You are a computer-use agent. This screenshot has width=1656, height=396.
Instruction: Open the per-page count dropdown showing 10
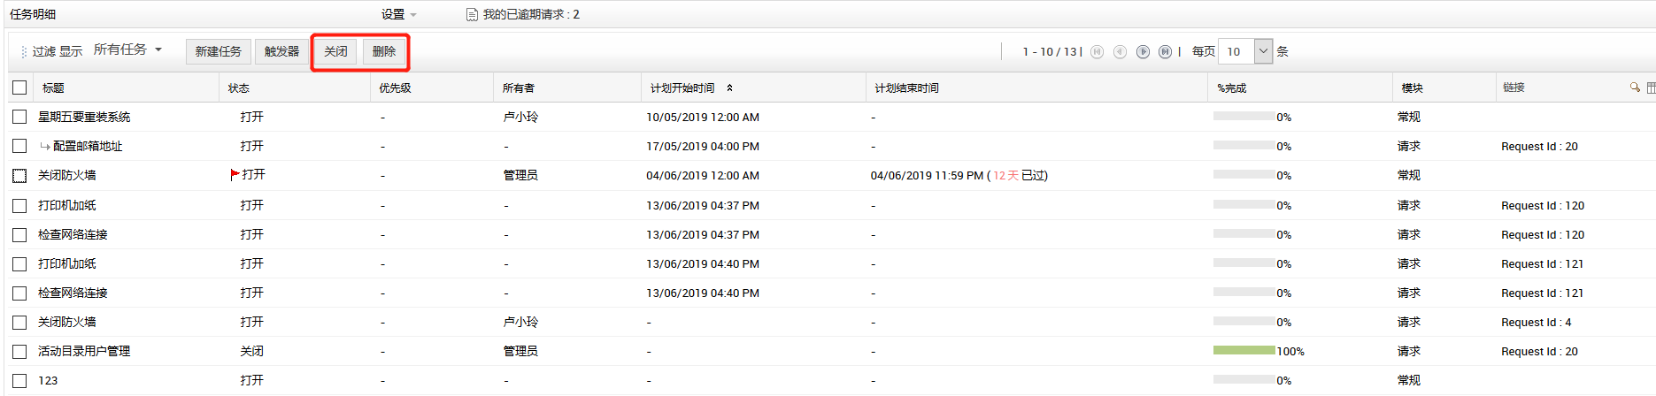(x=1263, y=51)
